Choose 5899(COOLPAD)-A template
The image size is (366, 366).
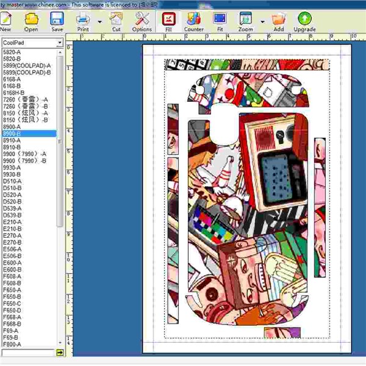[27, 66]
